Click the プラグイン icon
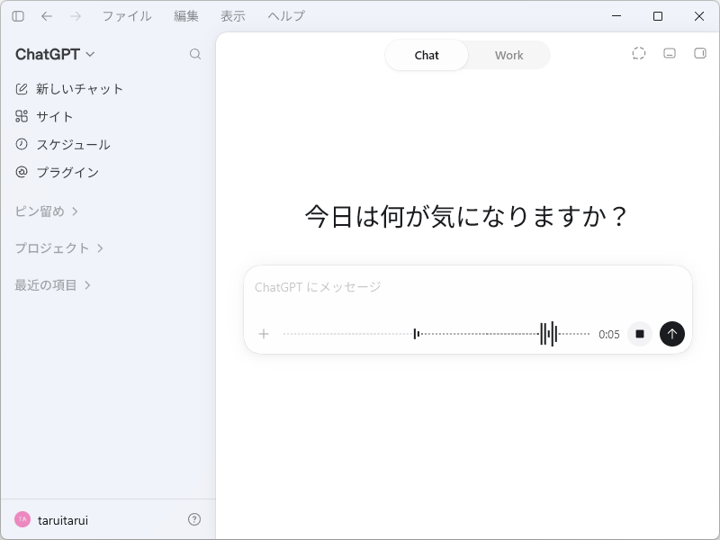Viewport: 720px width, 540px height. pyautogui.click(x=22, y=172)
